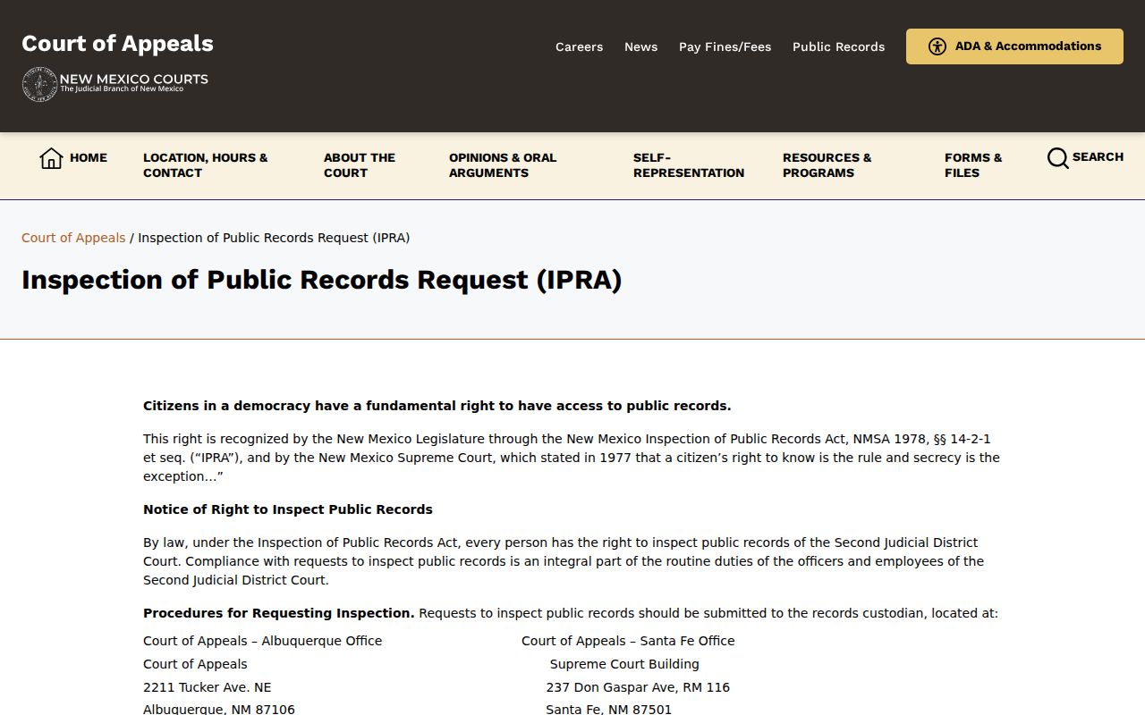This screenshot has height=715, width=1145.
Task: Open the About the Court menu
Action: point(360,165)
